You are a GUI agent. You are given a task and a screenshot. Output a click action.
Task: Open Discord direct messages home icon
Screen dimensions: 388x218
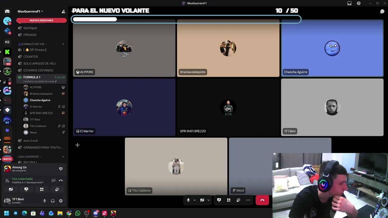[7, 12]
